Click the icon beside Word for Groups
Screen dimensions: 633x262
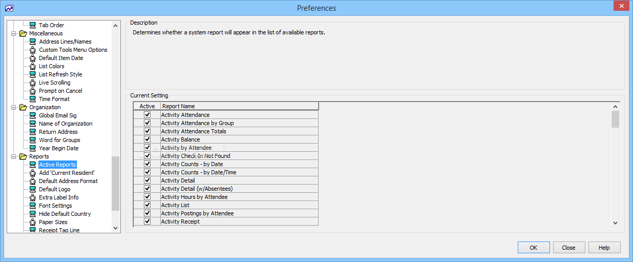point(33,140)
